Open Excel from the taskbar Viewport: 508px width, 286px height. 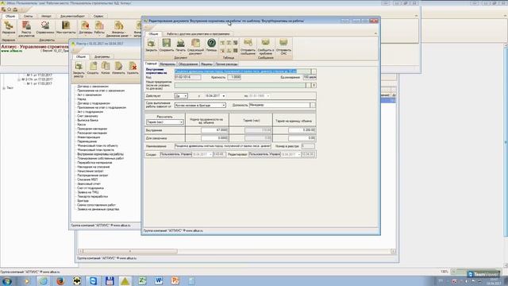click(142, 280)
